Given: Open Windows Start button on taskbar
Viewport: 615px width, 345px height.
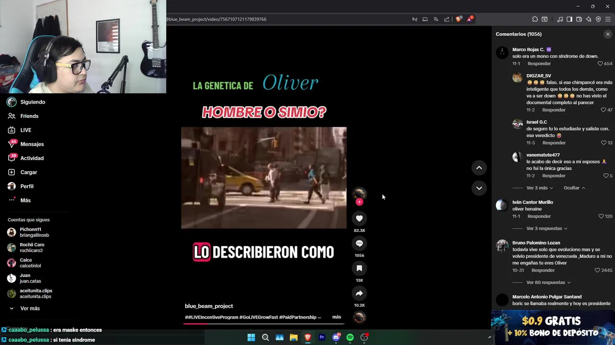Looking at the screenshot, I should [251, 337].
